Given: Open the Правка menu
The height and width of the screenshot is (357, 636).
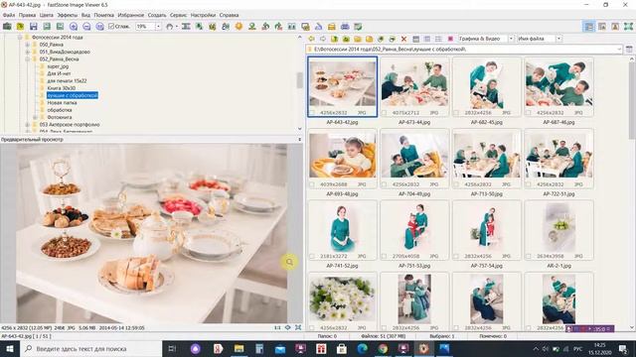Looking at the screenshot, I should click(x=27, y=15).
